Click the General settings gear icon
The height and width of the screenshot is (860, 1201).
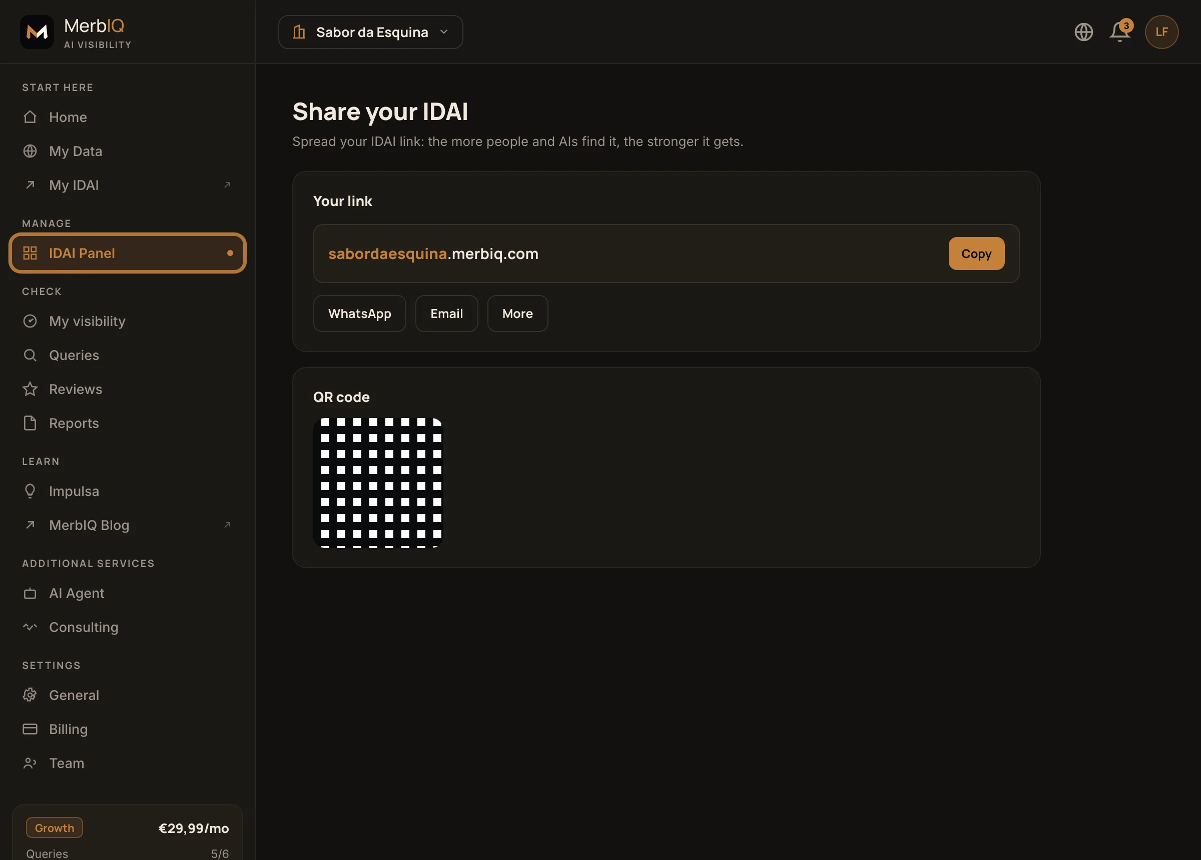pyautogui.click(x=30, y=694)
